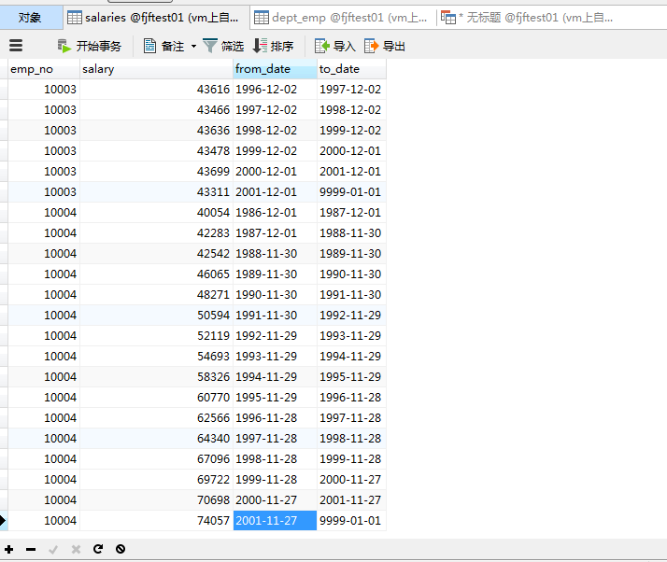
Task: Select salary cell 46065
Action: coord(156,274)
